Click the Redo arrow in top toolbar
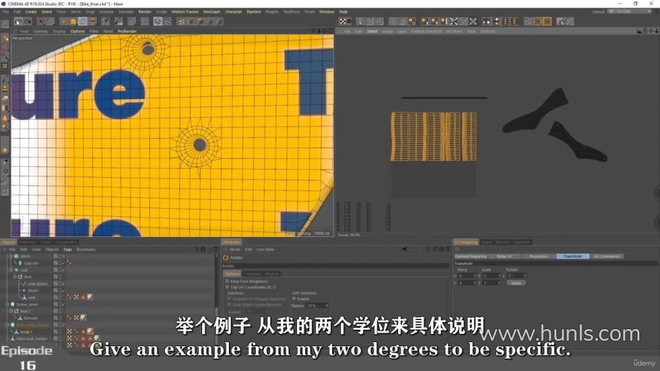This screenshot has height=371, width=660. [27, 21]
